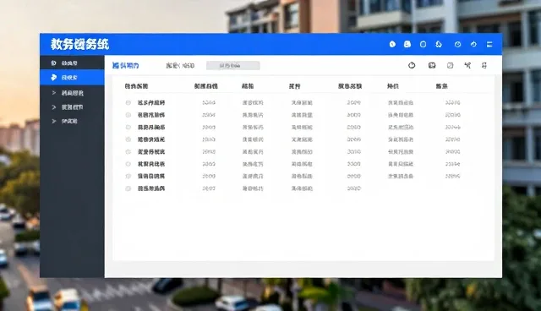Click the share-nodes icon in the white toolbar

[467, 65]
